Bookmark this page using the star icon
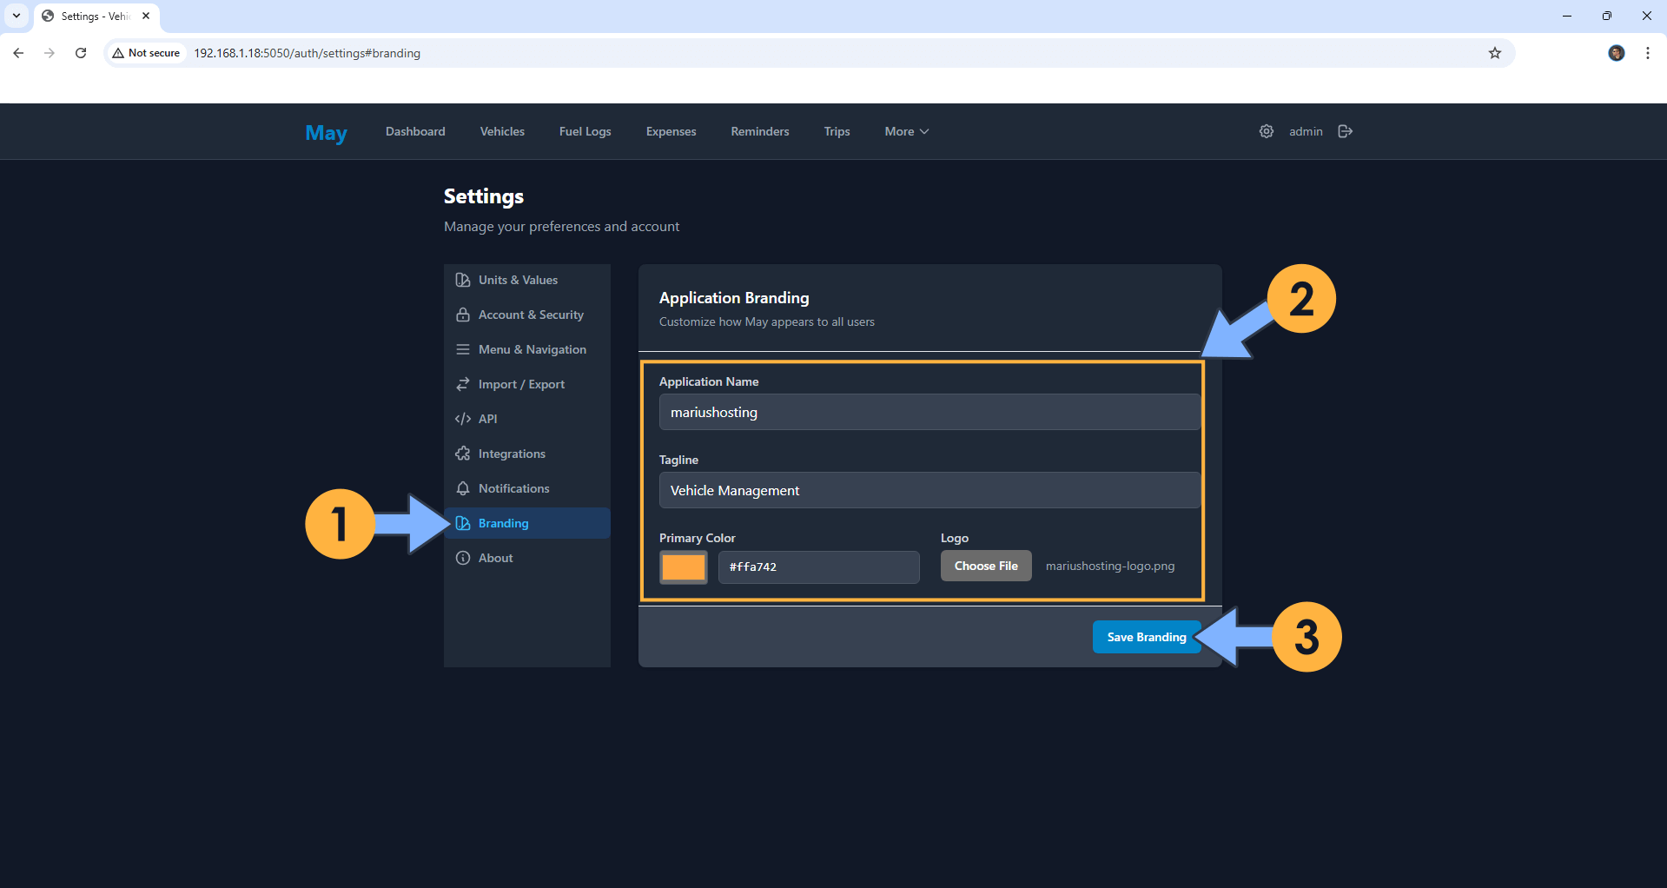 1494,53
